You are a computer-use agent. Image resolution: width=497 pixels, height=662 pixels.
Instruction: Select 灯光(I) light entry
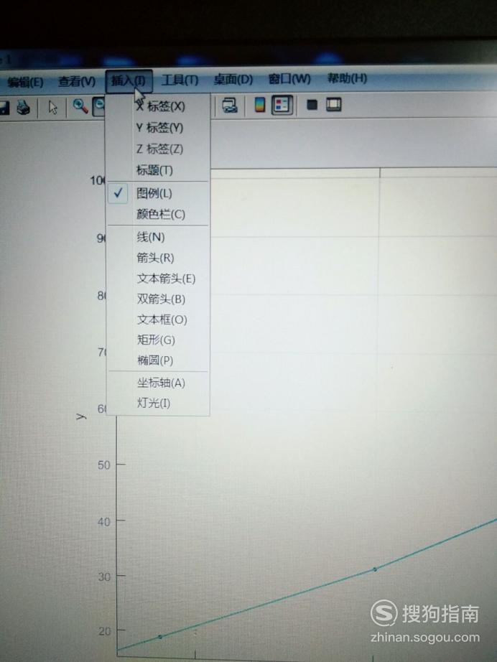coord(157,404)
